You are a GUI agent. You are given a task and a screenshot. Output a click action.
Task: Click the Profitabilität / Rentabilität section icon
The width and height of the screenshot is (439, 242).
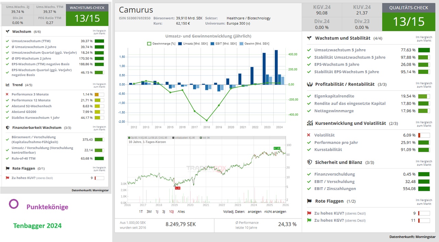[309, 84]
